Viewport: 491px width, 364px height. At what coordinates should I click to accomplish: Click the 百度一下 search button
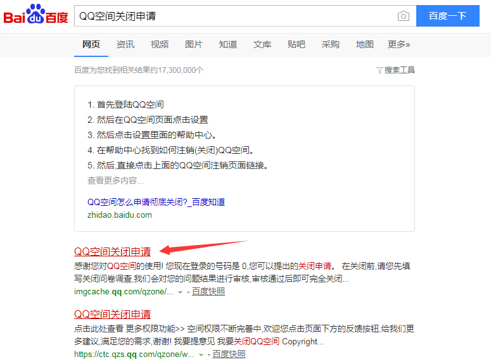click(x=448, y=16)
